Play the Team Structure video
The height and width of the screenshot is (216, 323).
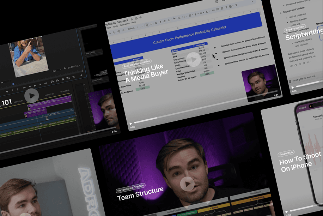tap(187, 184)
